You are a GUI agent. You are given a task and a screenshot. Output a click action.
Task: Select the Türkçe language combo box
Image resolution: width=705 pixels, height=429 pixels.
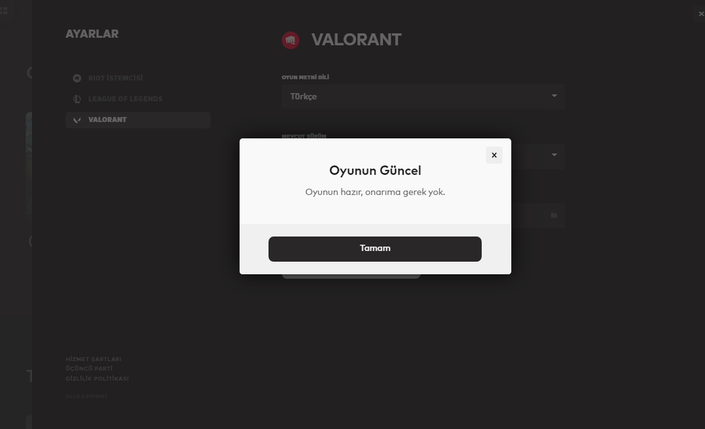tap(423, 97)
